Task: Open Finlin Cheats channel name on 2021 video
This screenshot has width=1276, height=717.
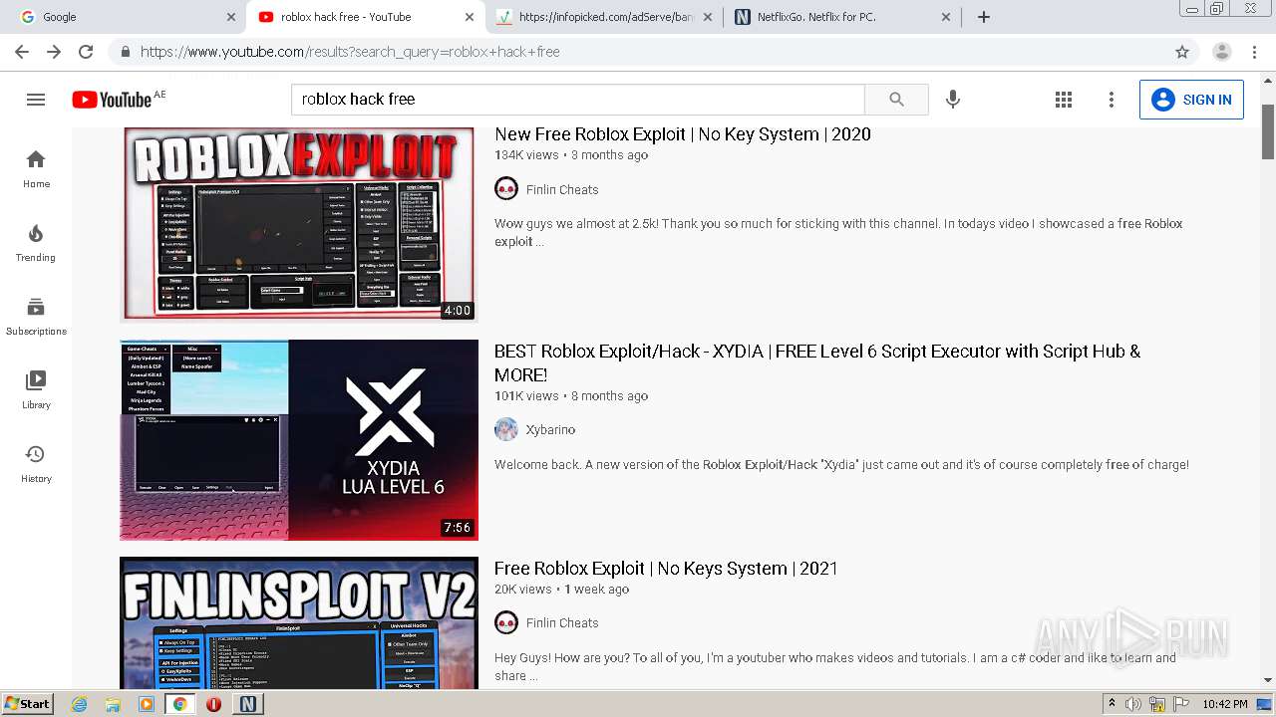Action: coord(562,622)
